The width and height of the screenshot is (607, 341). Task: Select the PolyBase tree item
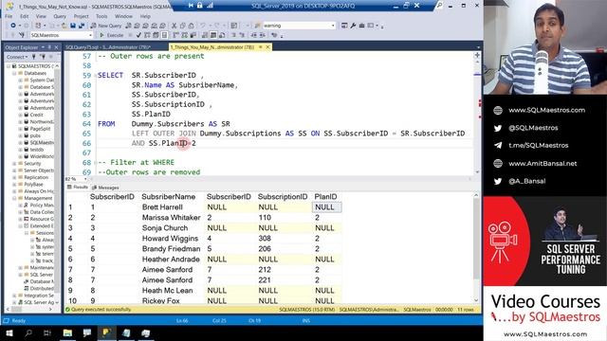tap(34, 185)
